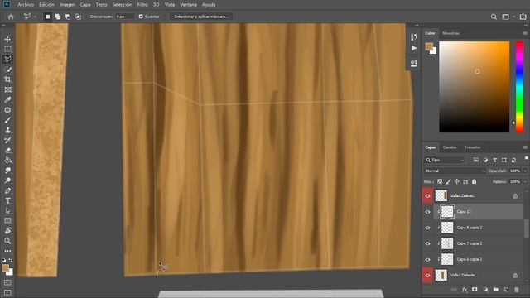Select the Eraser tool
Viewport: 530px width, 298px height.
(7, 151)
